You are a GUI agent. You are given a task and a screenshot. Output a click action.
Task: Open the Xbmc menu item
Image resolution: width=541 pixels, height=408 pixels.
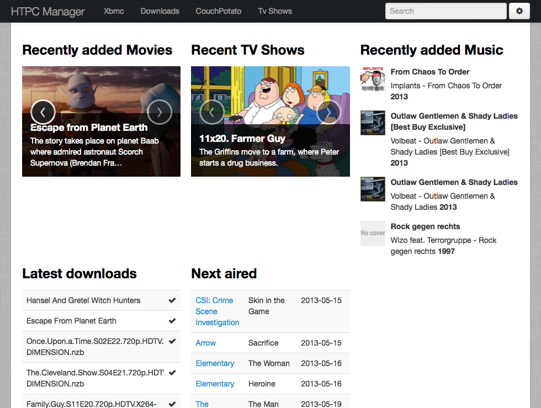click(114, 11)
